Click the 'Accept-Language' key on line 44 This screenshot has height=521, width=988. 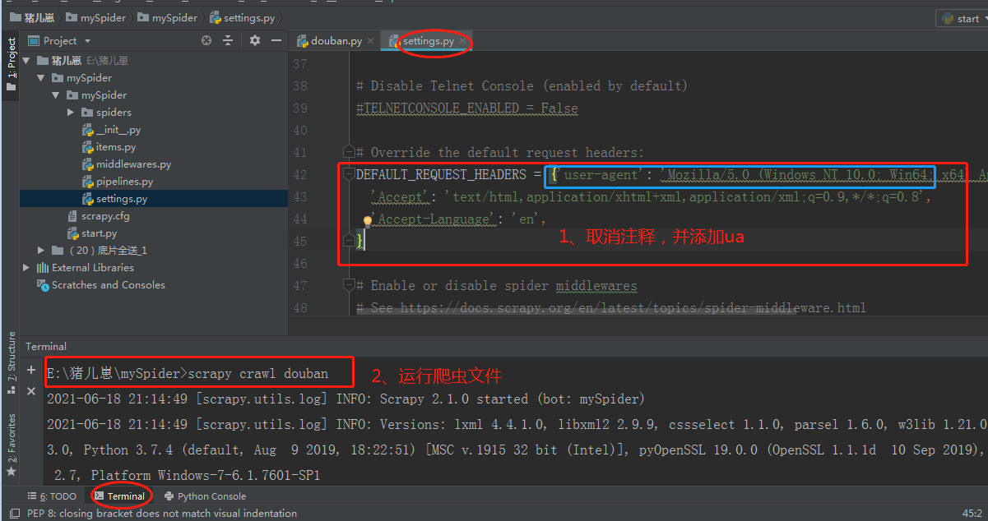point(434,219)
